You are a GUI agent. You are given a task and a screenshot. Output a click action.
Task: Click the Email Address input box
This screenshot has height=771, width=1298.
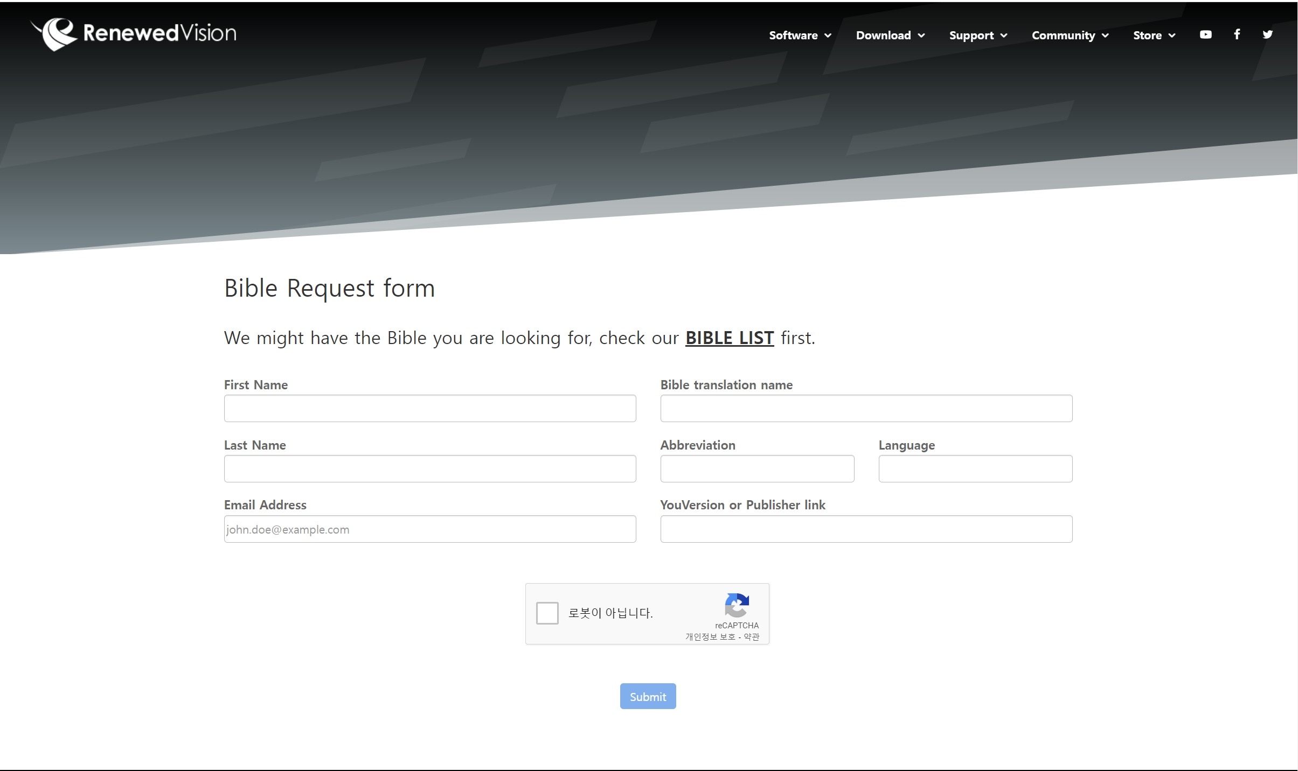(x=429, y=529)
